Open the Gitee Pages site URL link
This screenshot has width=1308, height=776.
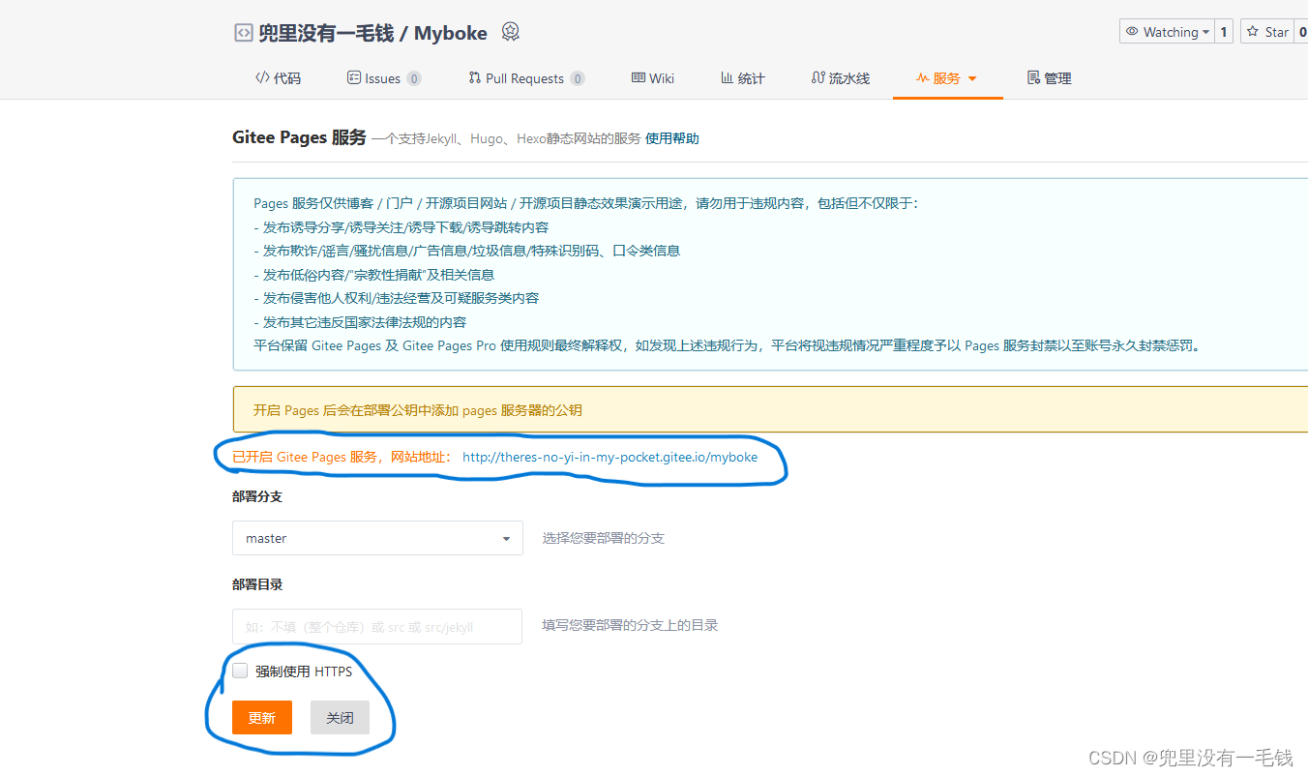click(610, 457)
